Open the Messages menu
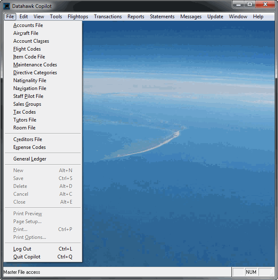The width and height of the screenshot is (278, 280). click(x=191, y=17)
